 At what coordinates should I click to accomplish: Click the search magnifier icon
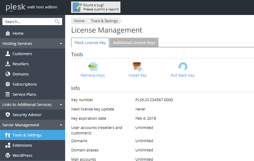57,22
